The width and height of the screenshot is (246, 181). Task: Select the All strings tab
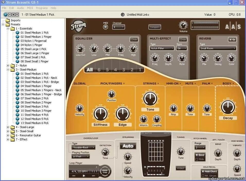[90, 70]
